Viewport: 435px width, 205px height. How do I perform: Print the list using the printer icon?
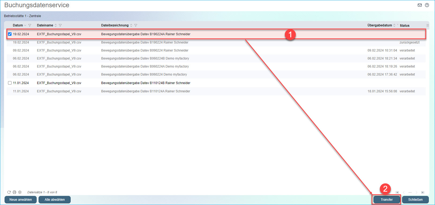click(14, 192)
